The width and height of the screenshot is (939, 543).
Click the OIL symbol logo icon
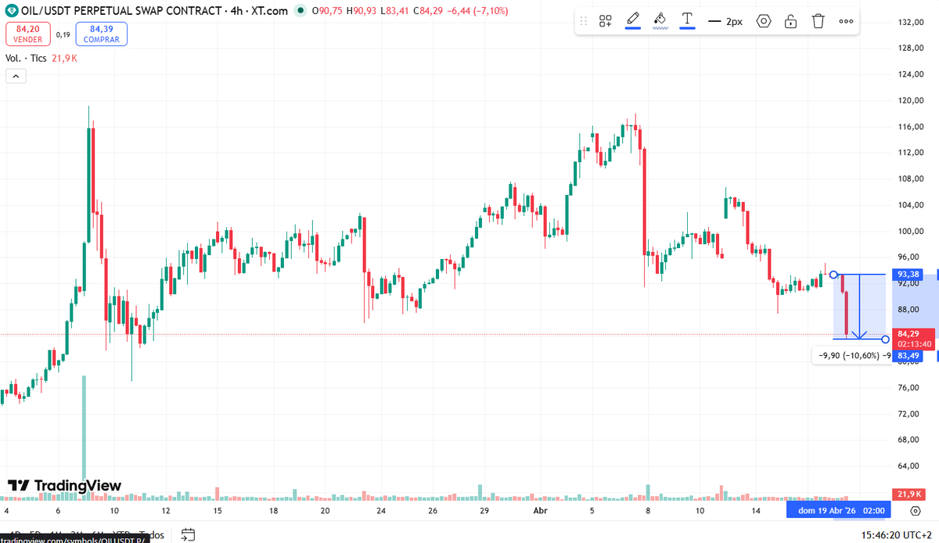click(11, 11)
